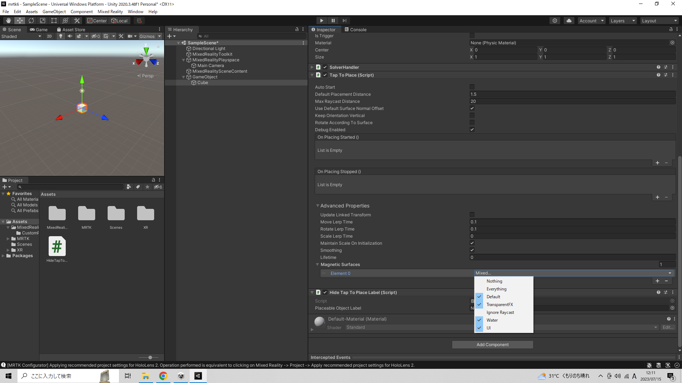
Task: Open SolverHandler component options menu
Action: tap(673, 67)
